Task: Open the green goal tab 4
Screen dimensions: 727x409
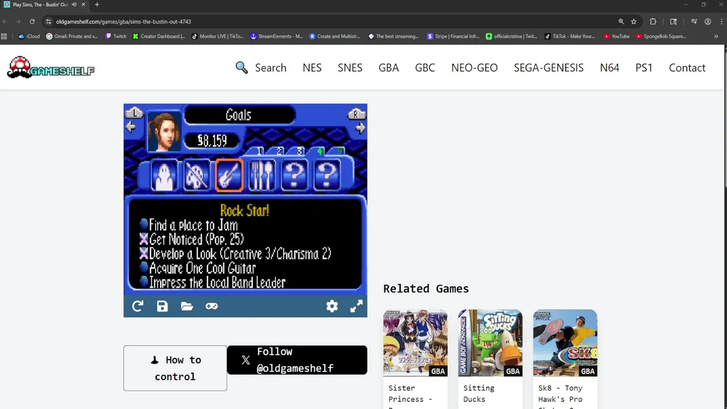Action: (x=320, y=151)
